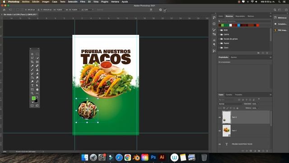Image resolution: width=289 pixels, height=163 pixels.
Task: Select the Move tool
Action: [32, 54]
